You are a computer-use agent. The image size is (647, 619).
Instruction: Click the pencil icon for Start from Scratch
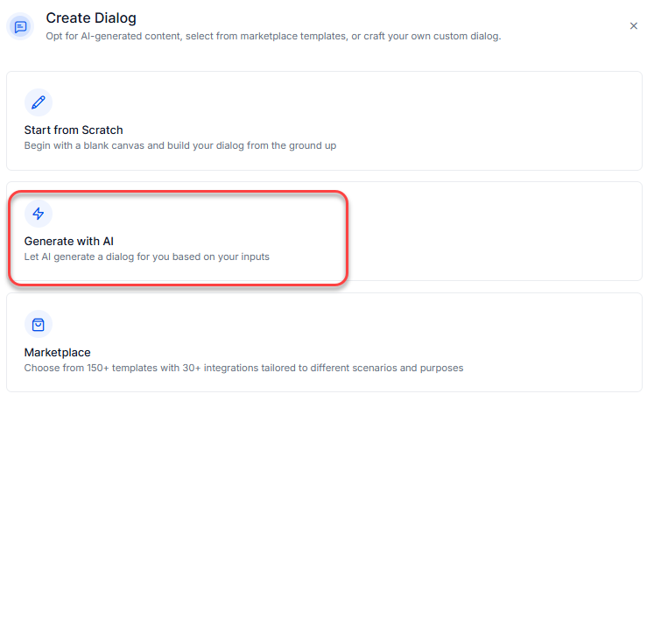click(x=38, y=102)
